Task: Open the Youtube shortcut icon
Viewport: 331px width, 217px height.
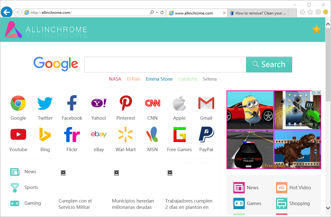Action: pyautogui.click(x=18, y=134)
